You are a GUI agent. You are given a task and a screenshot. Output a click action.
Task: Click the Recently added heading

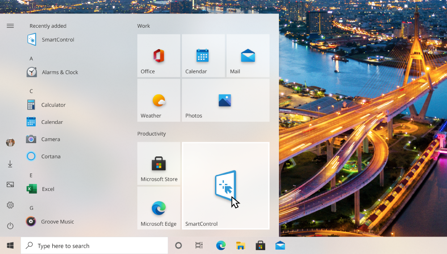pyautogui.click(x=48, y=26)
